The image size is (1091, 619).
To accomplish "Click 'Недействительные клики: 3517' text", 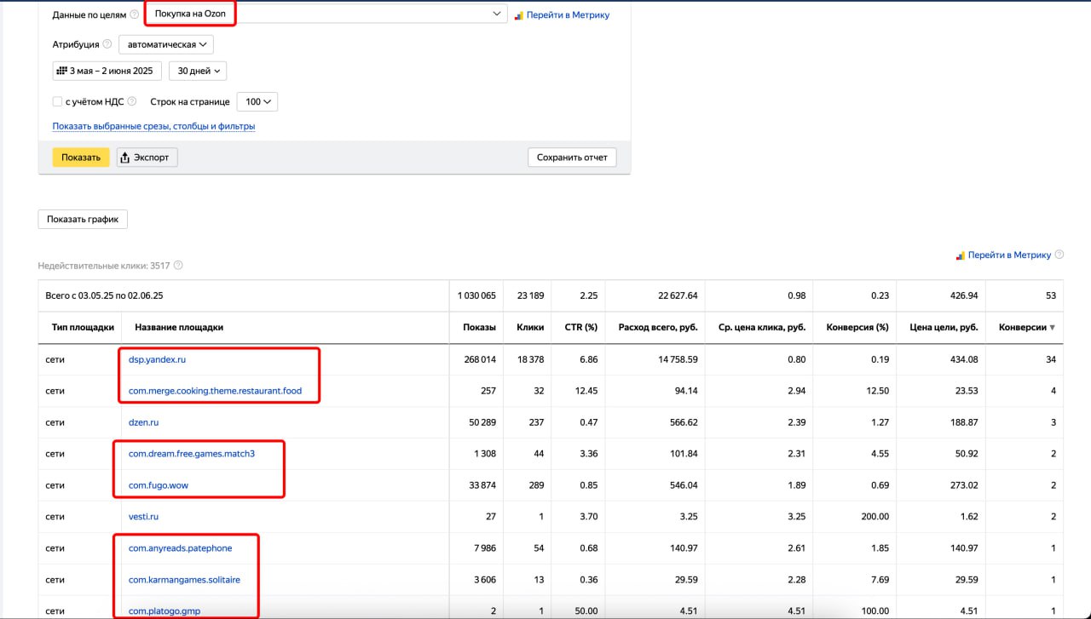I will pos(104,266).
